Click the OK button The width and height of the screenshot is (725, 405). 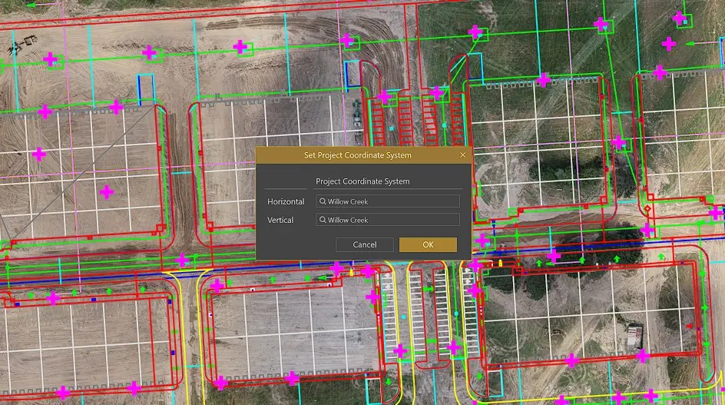click(428, 244)
